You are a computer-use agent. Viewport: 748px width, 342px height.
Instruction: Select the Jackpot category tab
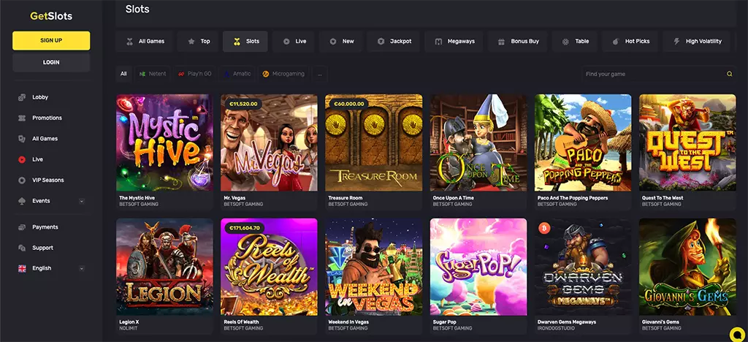[394, 42]
